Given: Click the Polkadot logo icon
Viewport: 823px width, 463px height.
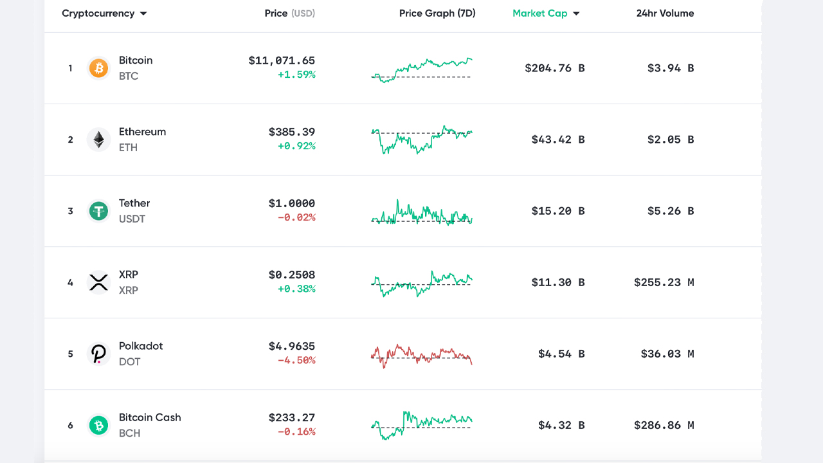Looking at the screenshot, I should 98,354.
